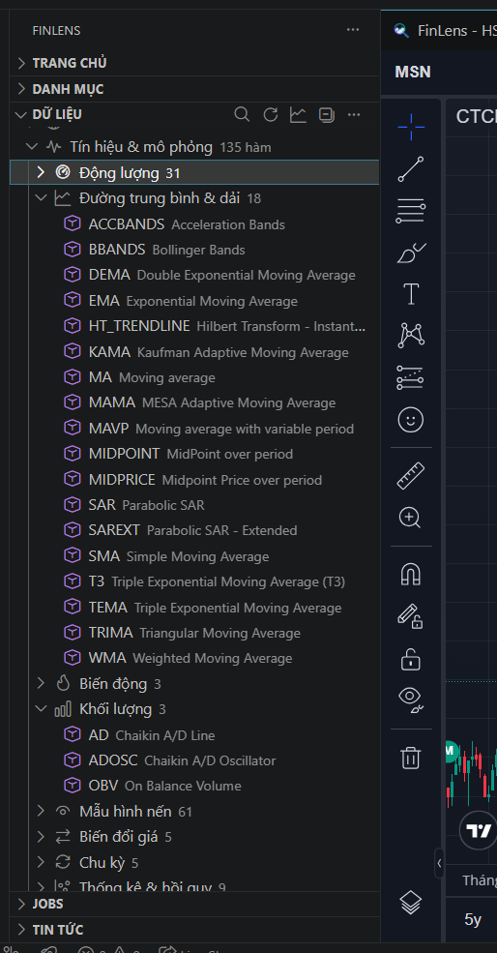Select TEMA Triple Exponential Moving Average

pos(194,608)
